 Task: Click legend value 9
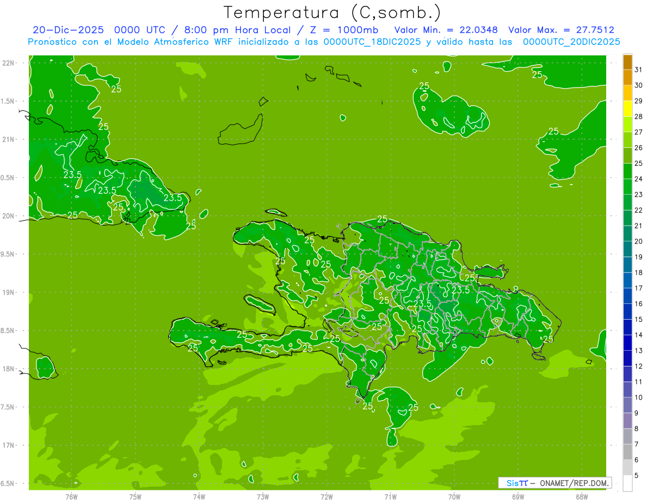[x=637, y=413]
